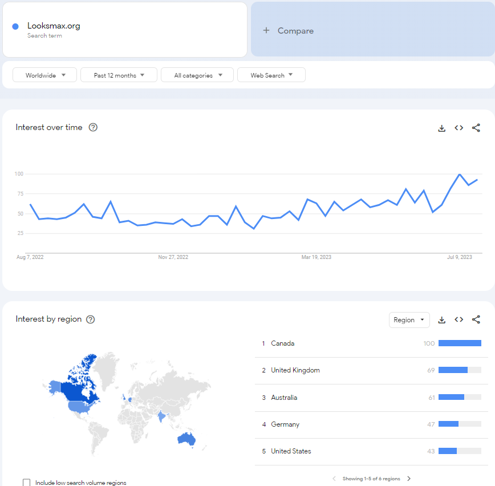
Task: Enable Include low search volume regions
Action: (26, 483)
